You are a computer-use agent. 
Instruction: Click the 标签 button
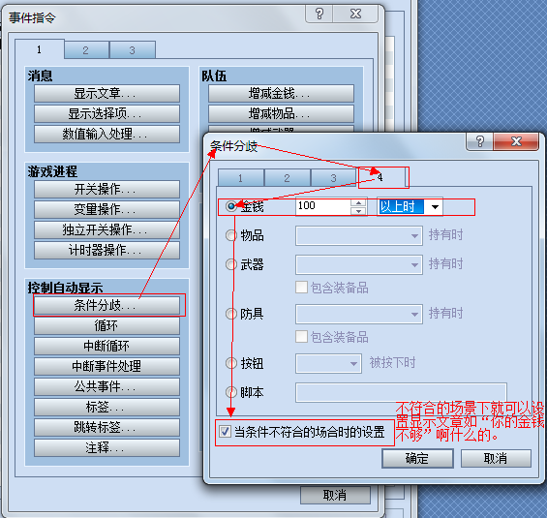(106, 407)
